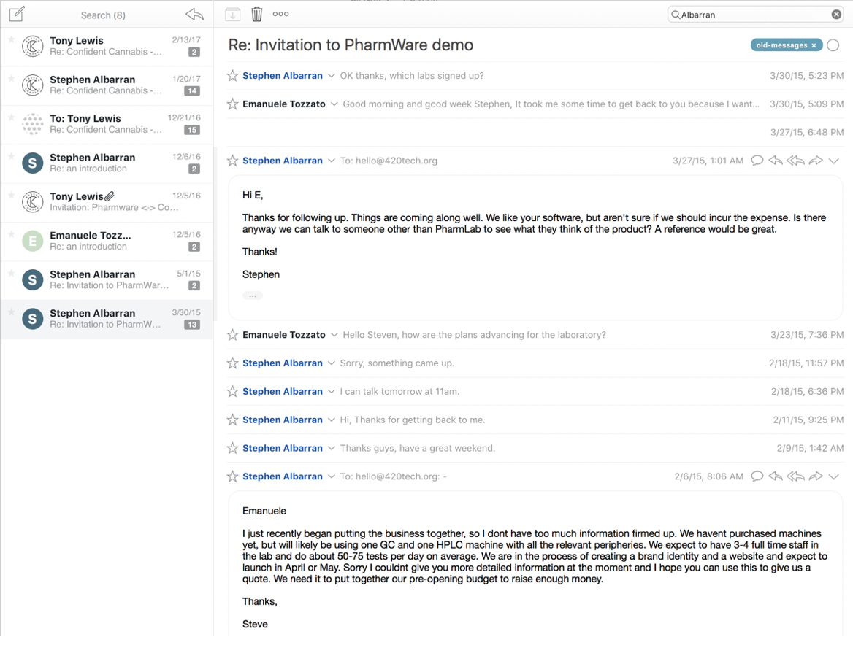The width and height of the screenshot is (853, 645).
Task: Expand sender details on 'I can talk tomorrow'
Action: click(332, 391)
